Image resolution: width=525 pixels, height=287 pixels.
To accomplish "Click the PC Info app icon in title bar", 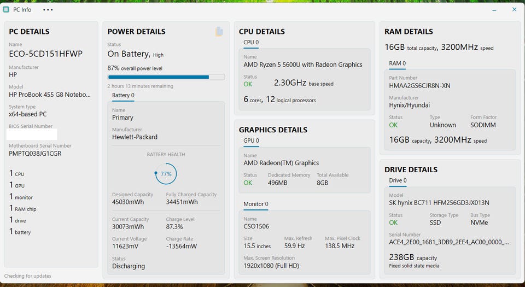I will [x=5, y=10].
